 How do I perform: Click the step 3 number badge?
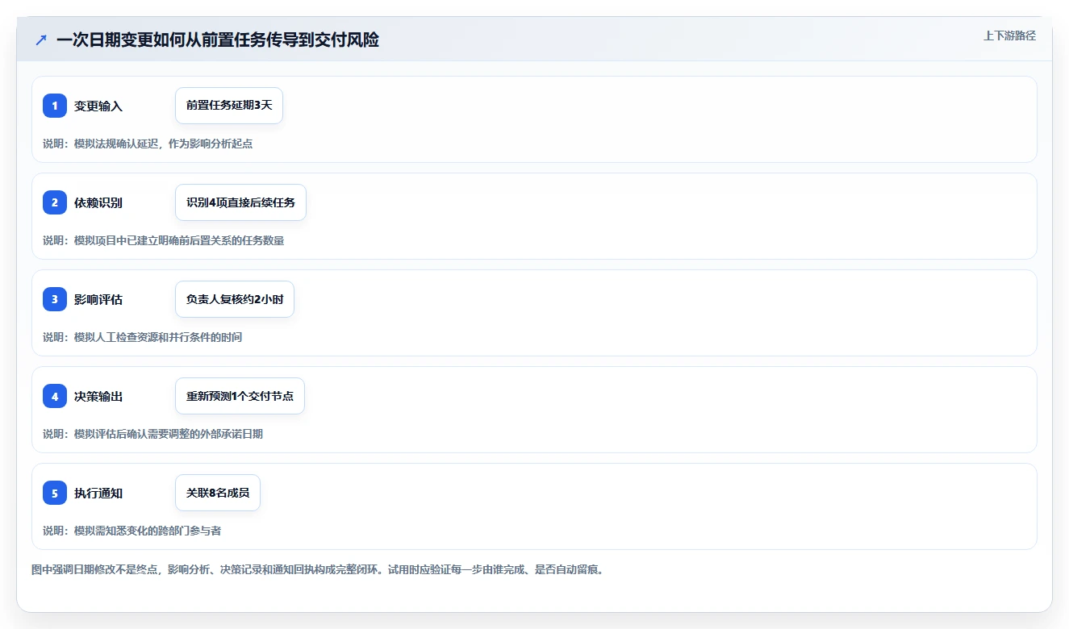click(x=55, y=299)
